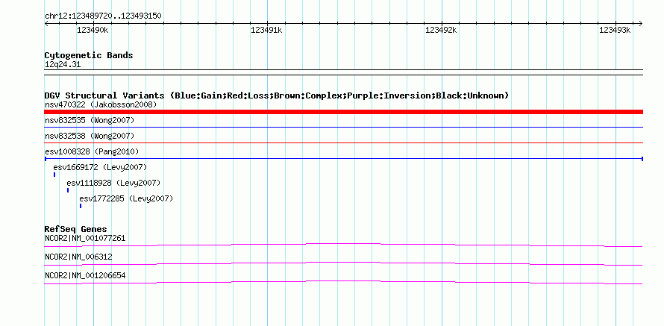Click the thin red nsv832538 loss line
This screenshot has width=664, height=326.
(343, 142)
